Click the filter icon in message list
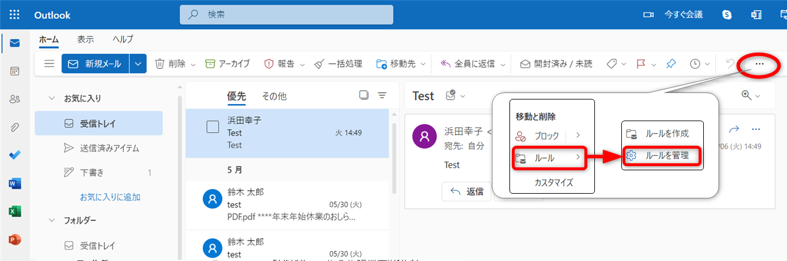This screenshot has width=787, height=261. [x=382, y=95]
